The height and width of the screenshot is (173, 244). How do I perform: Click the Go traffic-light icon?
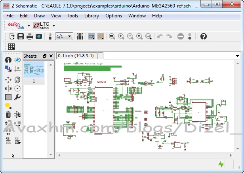click(190, 36)
